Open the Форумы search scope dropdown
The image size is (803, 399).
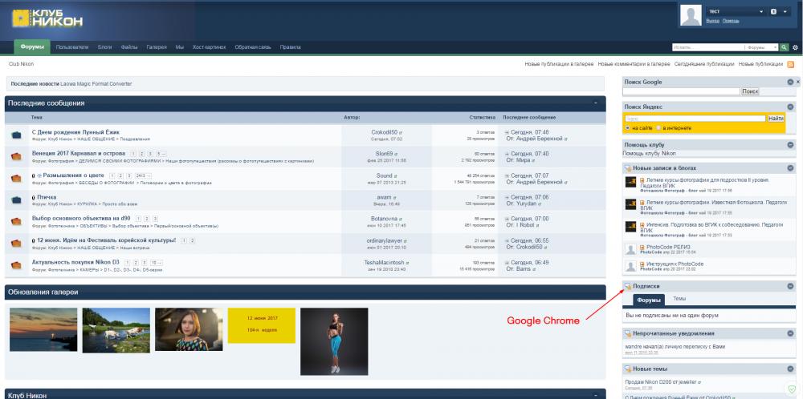point(761,47)
